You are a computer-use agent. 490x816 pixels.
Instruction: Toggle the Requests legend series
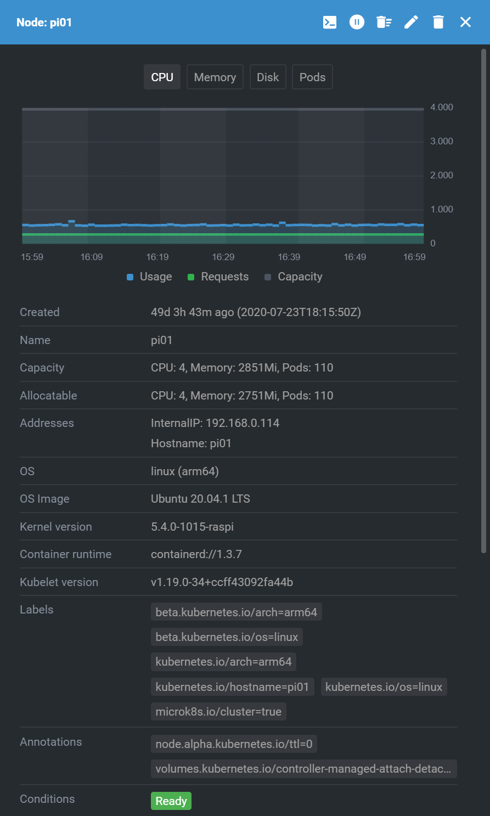pyautogui.click(x=218, y=277)
